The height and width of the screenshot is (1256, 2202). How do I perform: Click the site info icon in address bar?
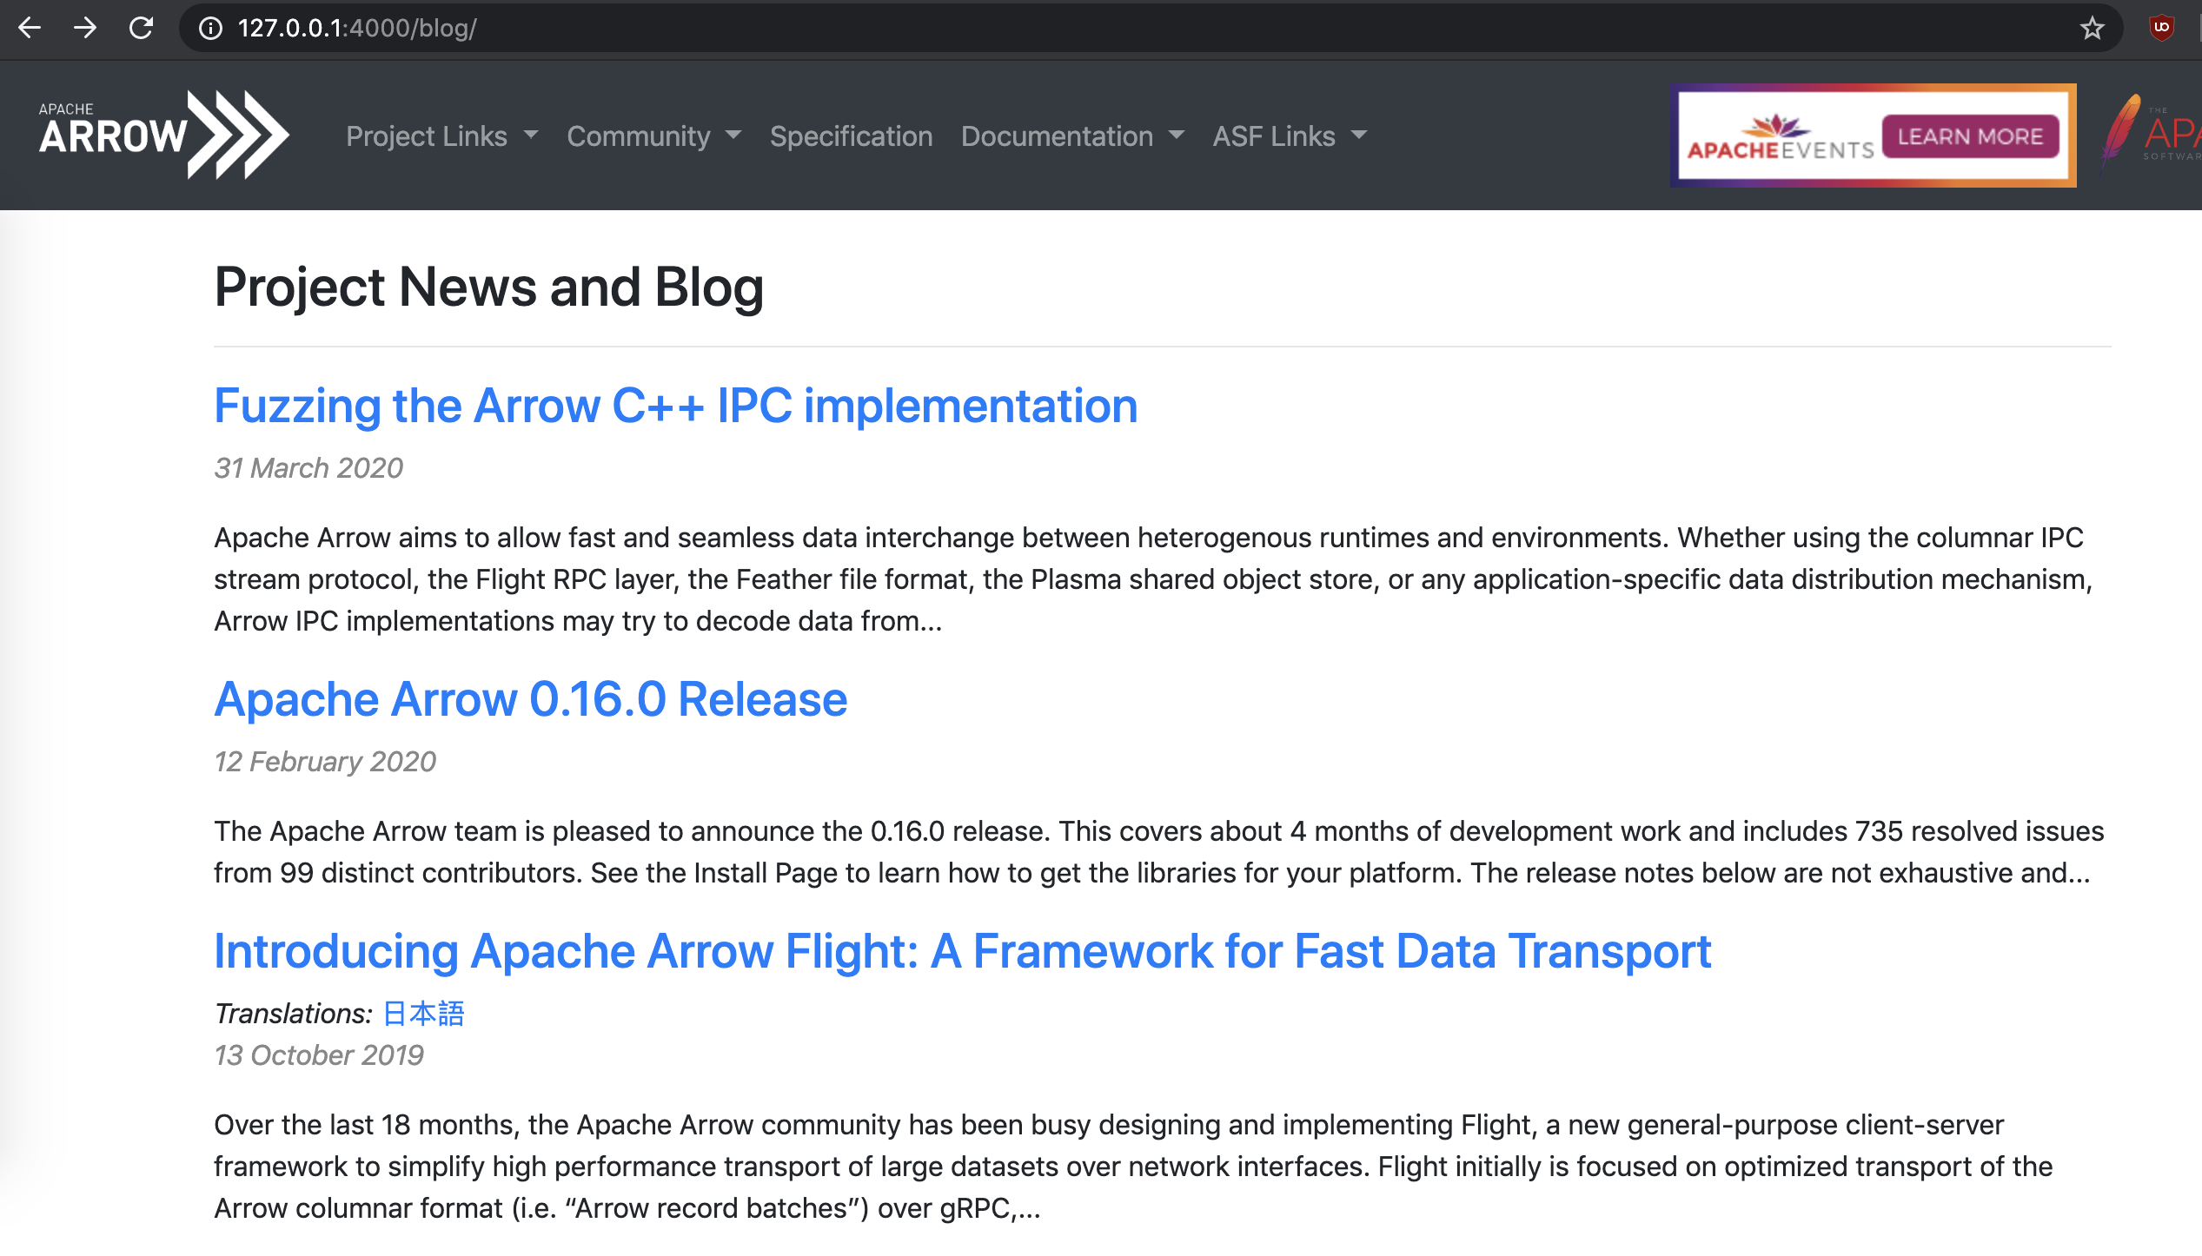[x=210, y=28]
